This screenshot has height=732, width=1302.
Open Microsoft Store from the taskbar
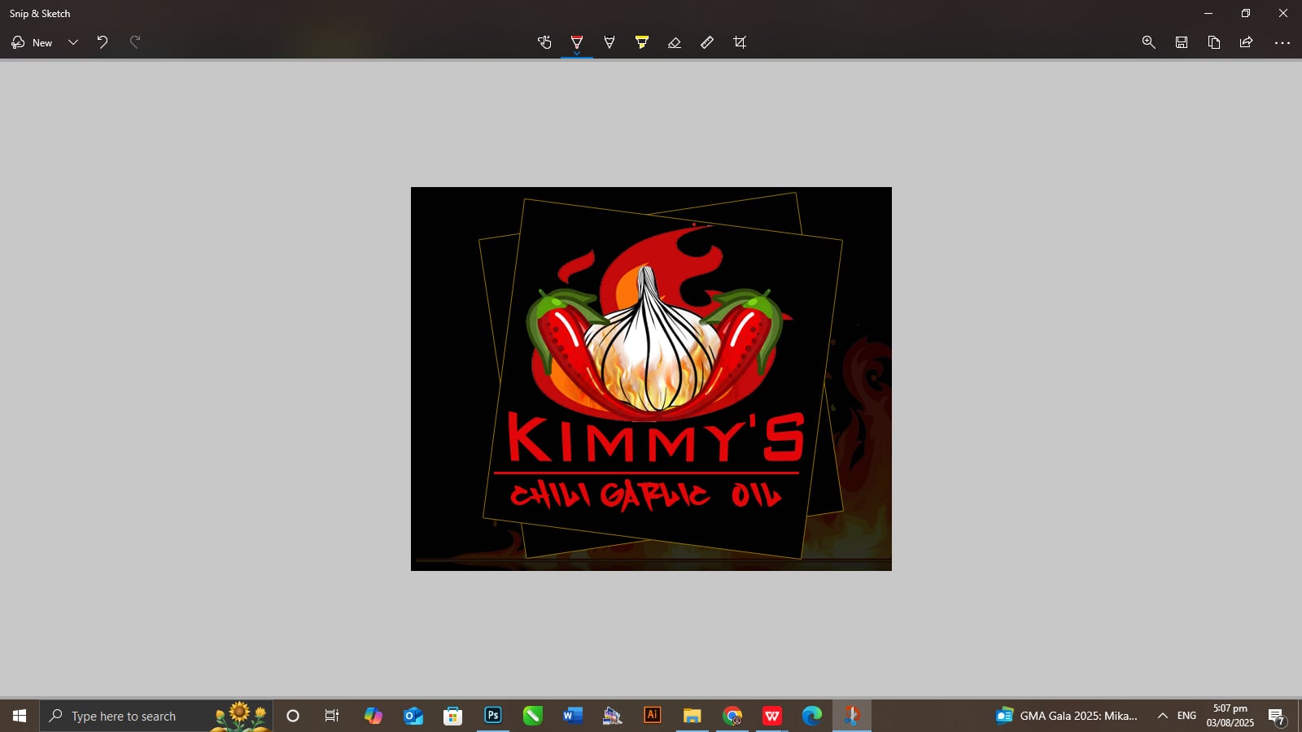click(453, 716)
